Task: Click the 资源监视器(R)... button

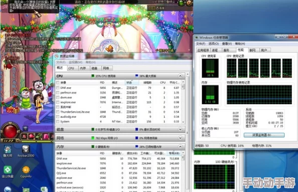Action: 264,135
